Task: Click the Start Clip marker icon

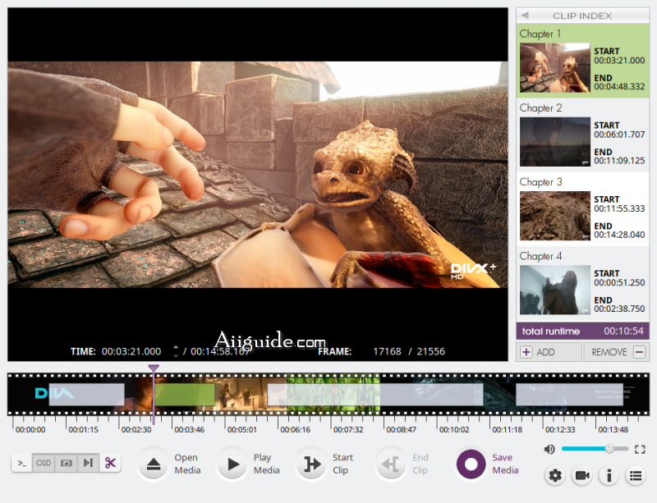Action: [x=312, y=464]
